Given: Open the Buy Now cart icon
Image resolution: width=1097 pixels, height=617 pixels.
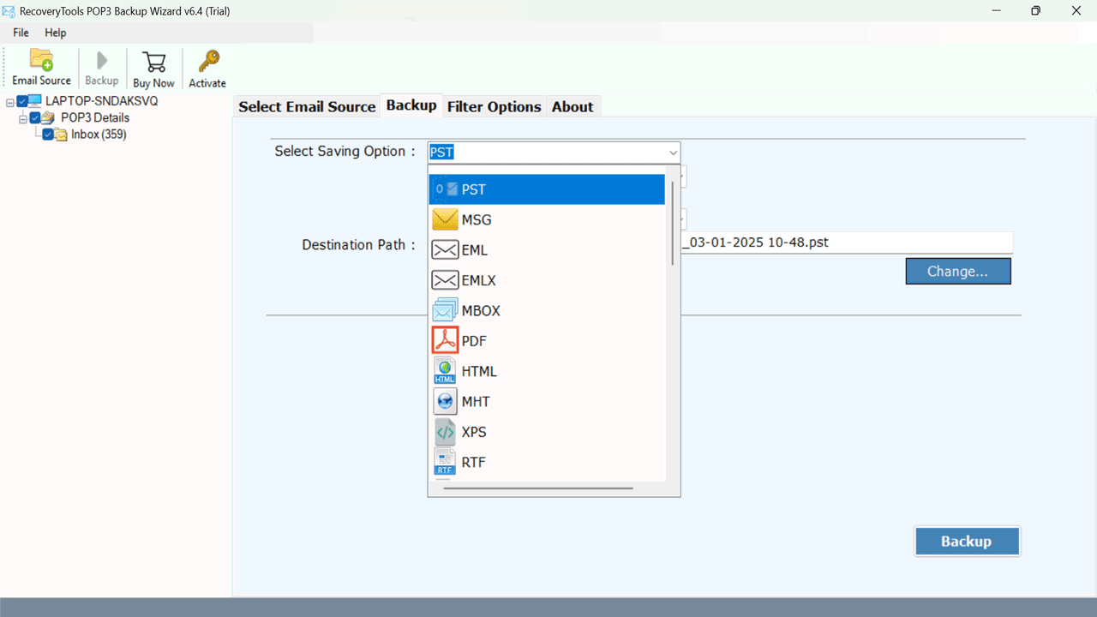Looking at the screenshot, I should [154, 62].
